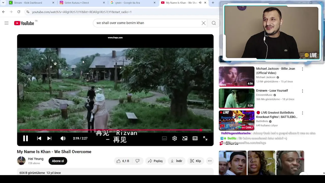Skip to next video

point(49,138)
